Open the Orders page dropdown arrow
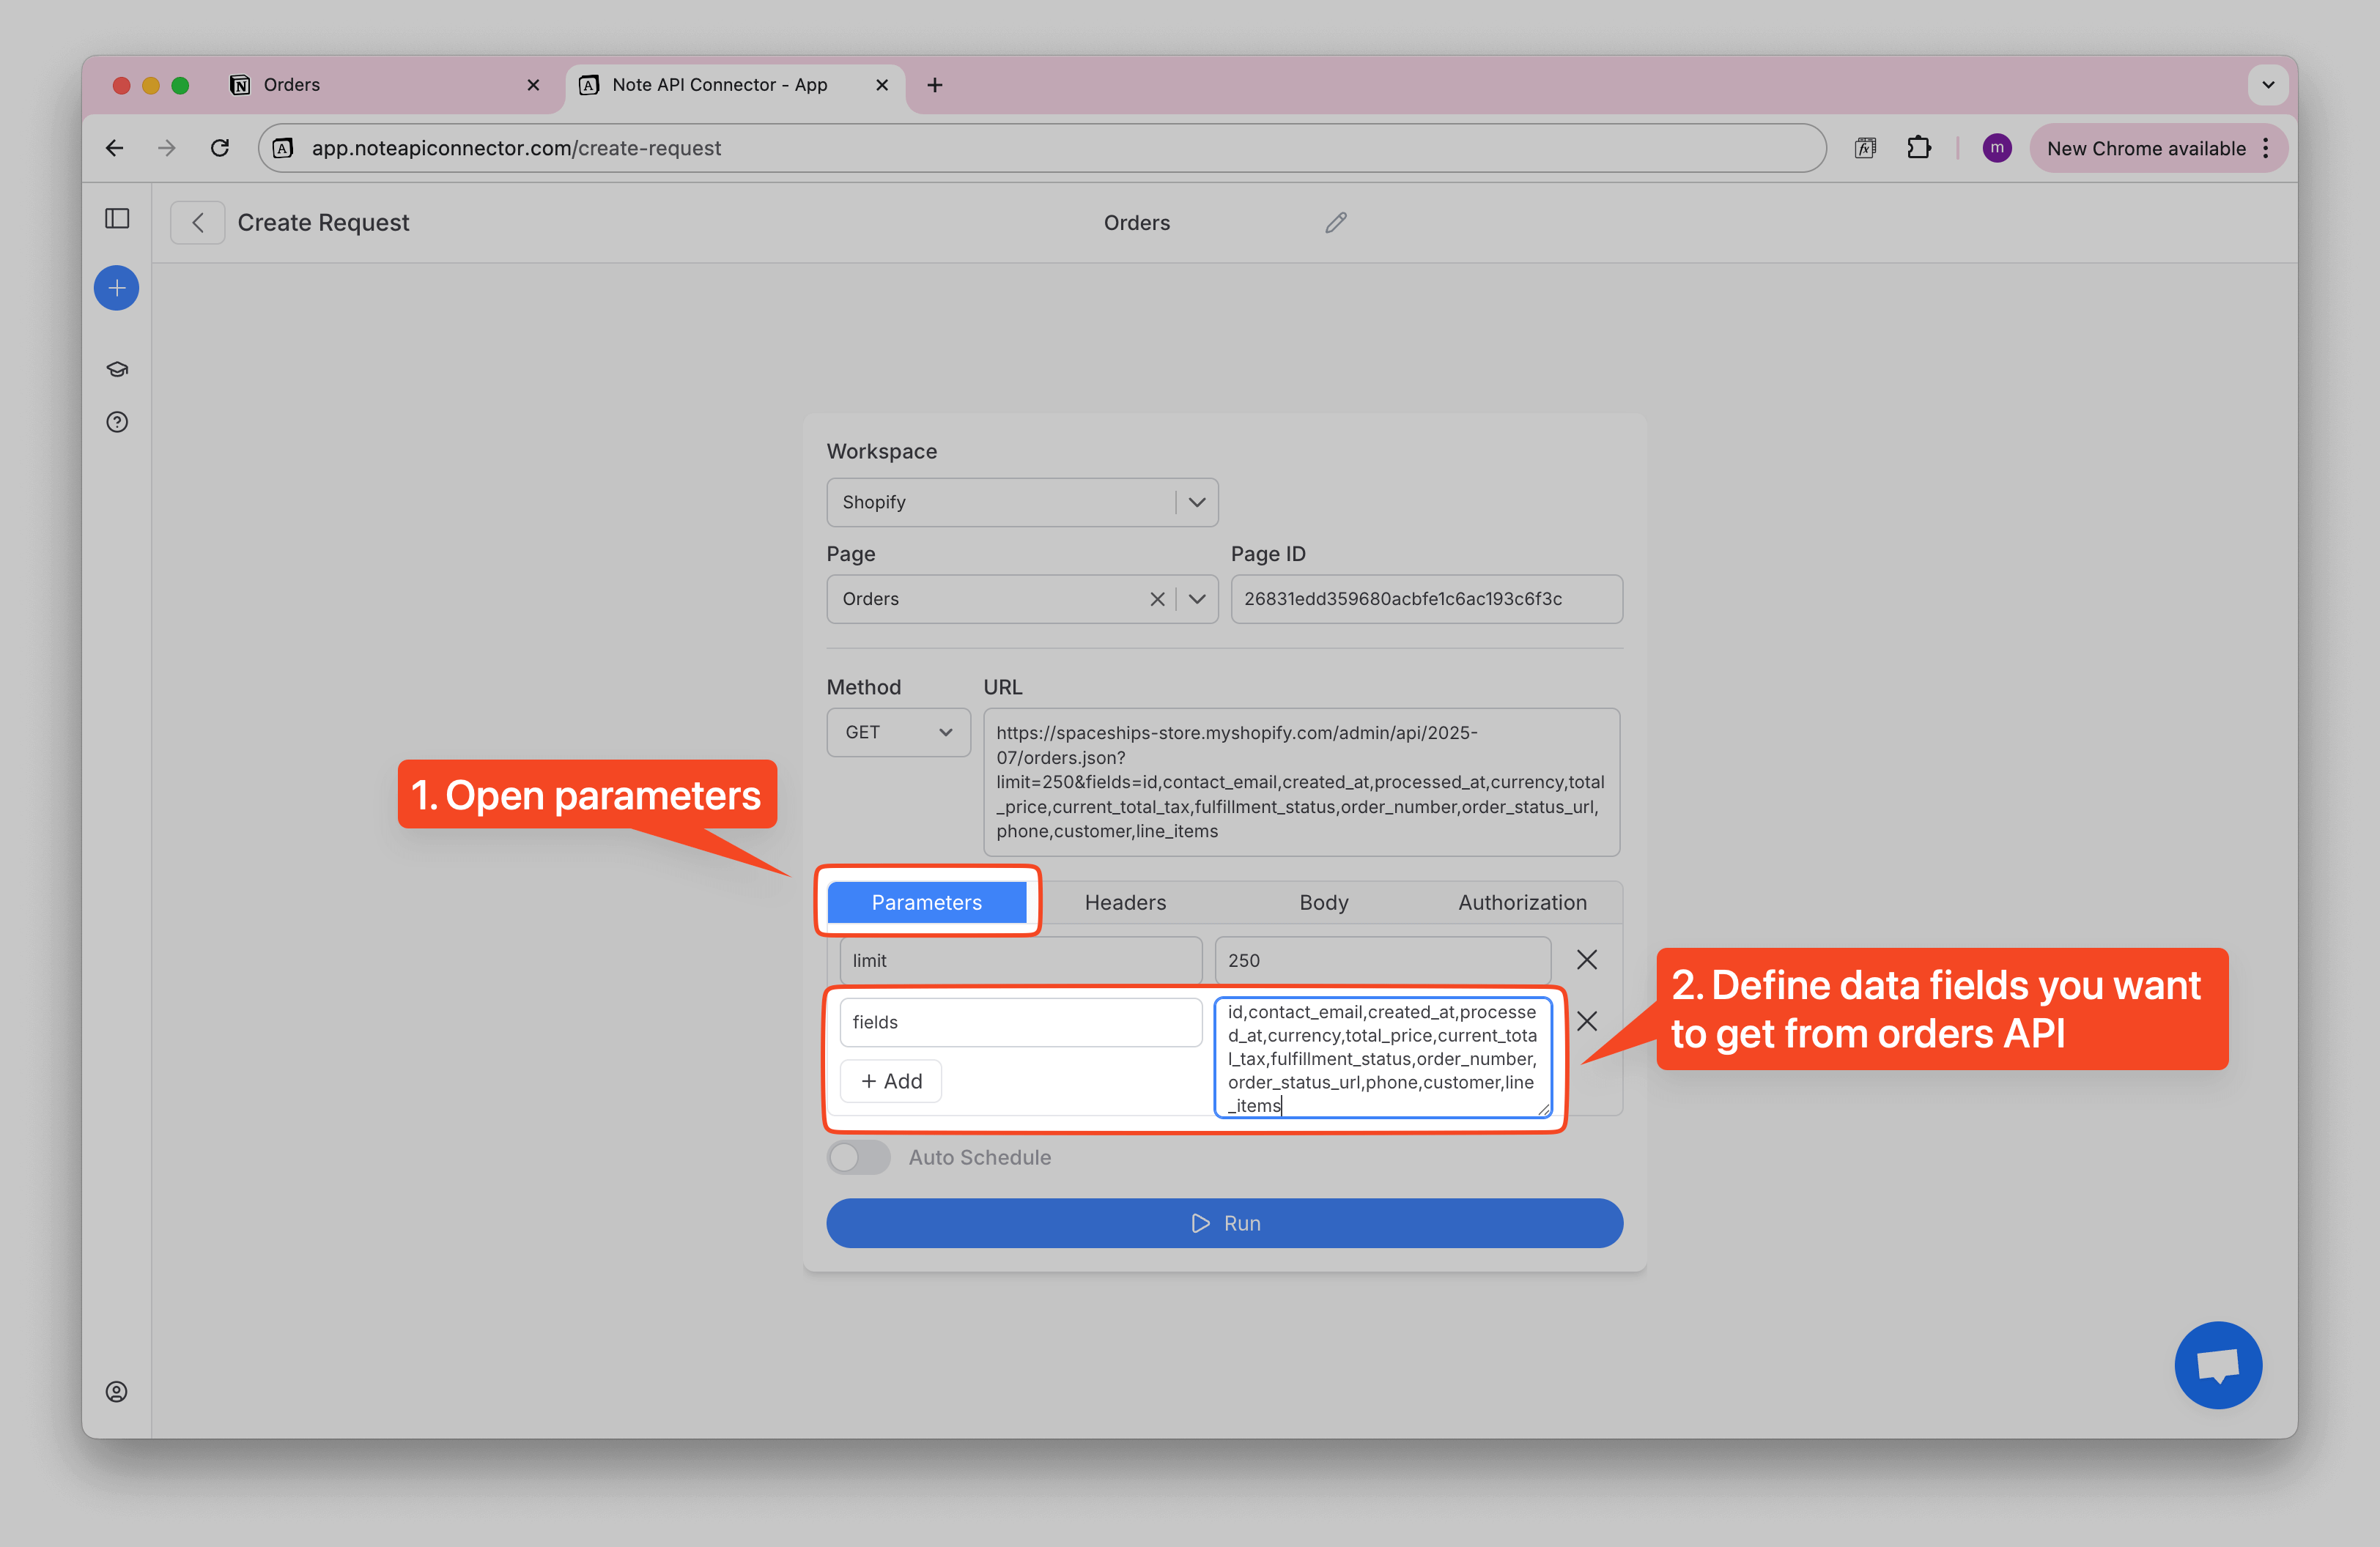This screenshot has width=2380, height=1547. [x=1197, y=598]
